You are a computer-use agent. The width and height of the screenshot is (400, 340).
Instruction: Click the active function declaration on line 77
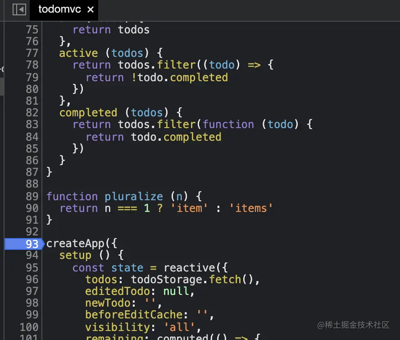pos(78,53)
